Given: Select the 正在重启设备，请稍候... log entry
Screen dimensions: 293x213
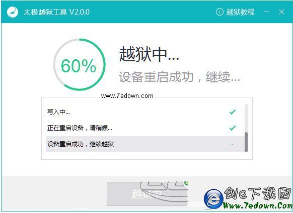Looking at the screenshot, I should 145,128.
